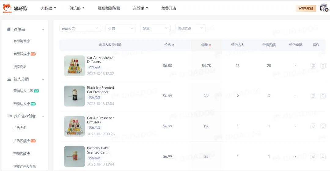Open 商品销量榜 in the sidebar

tap(21, 41)
